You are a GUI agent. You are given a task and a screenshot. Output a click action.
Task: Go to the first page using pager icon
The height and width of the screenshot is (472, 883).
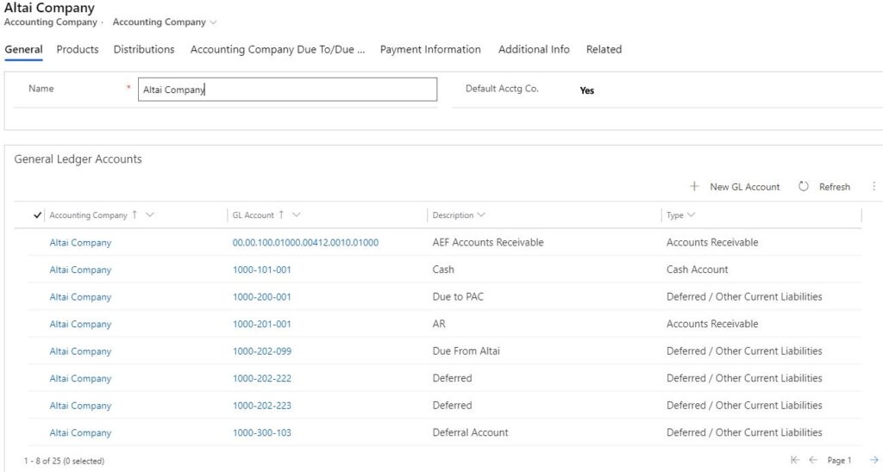tap(794, 460)
